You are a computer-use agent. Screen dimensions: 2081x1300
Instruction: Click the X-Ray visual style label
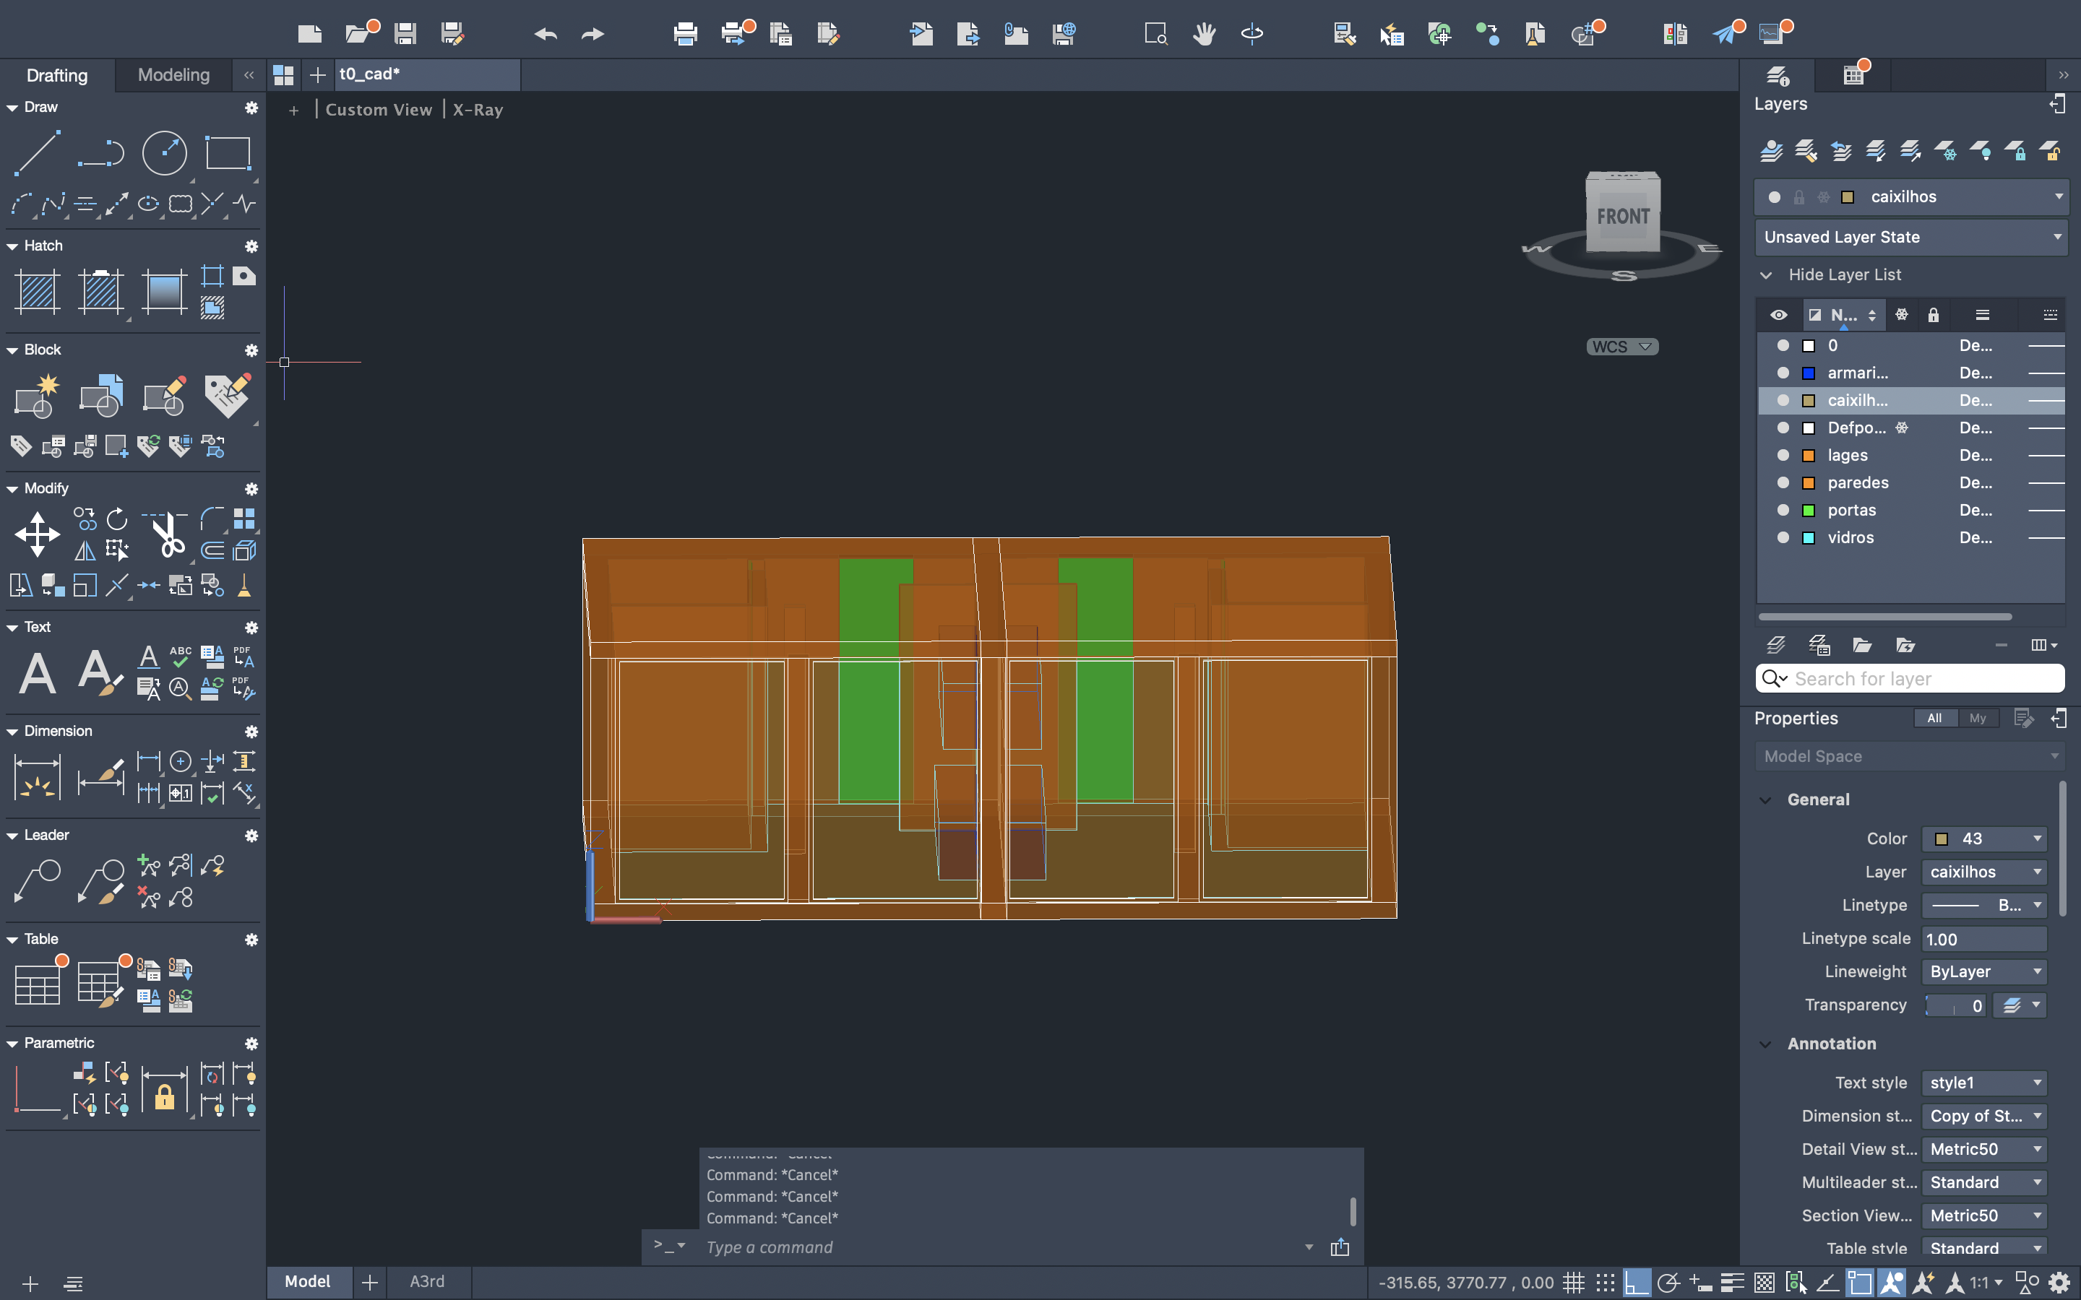pos(477,110)
